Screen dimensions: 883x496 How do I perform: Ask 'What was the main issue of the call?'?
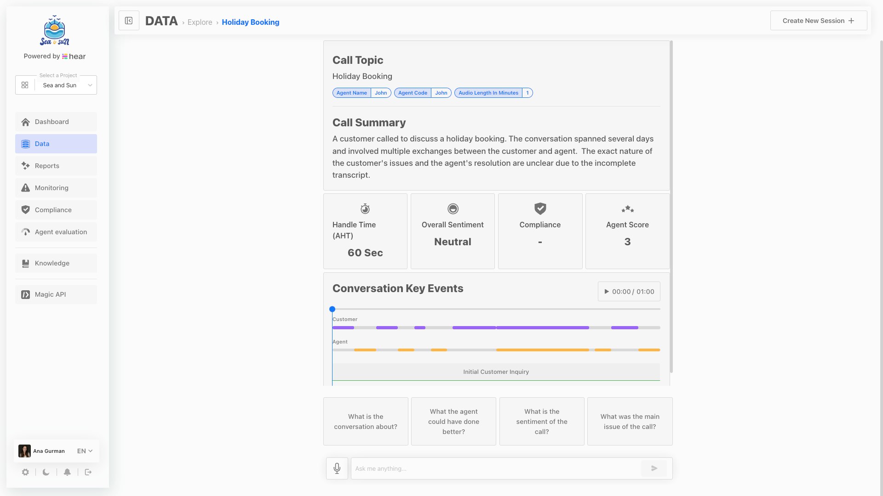[630, 421]
